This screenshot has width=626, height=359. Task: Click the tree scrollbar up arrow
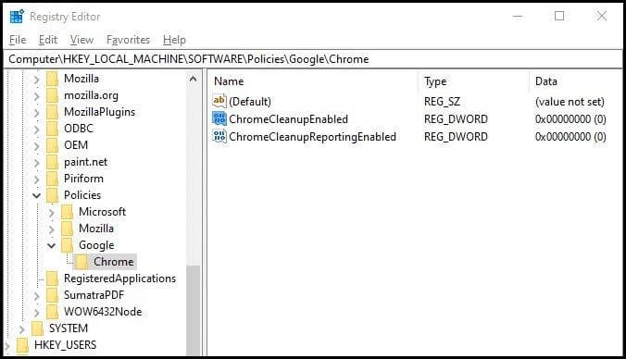coord(194,79)
